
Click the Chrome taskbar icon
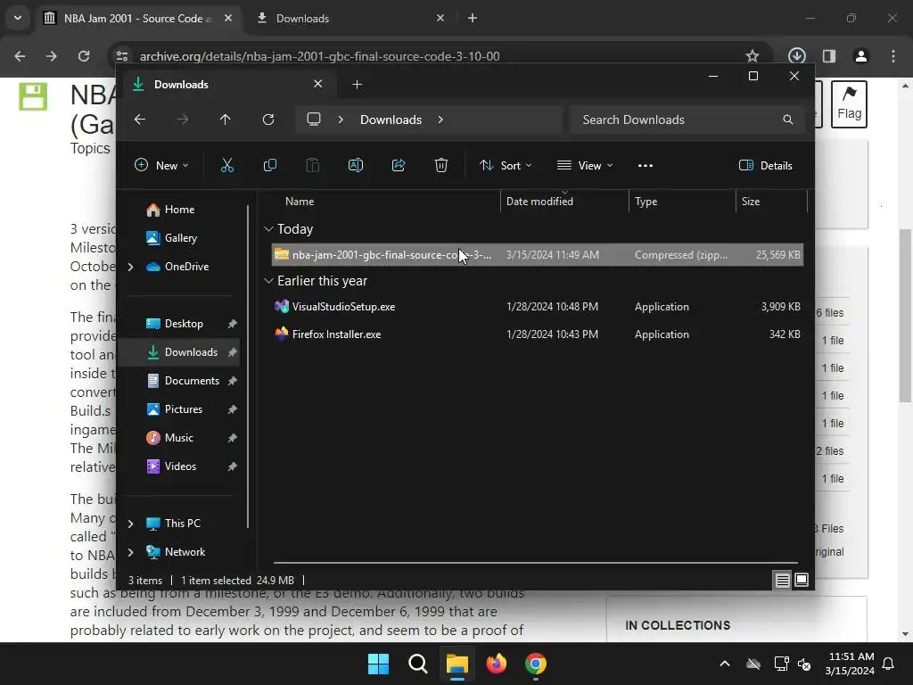click(x=535, y=664)
